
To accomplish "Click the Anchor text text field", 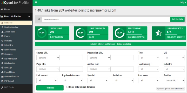I will coord(122,69).
